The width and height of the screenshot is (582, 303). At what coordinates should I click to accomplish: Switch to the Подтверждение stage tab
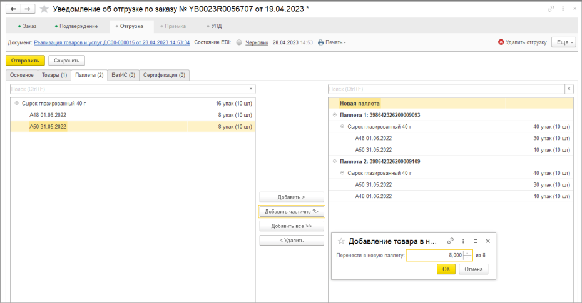coord(76,26)
